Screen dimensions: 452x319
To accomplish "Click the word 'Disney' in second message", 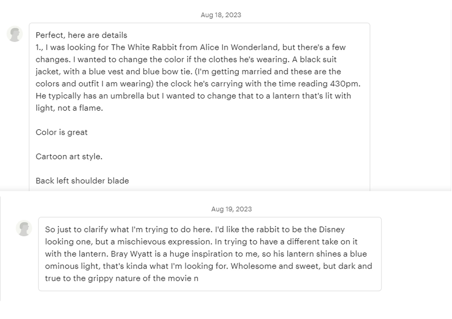I will click(332, 230).
